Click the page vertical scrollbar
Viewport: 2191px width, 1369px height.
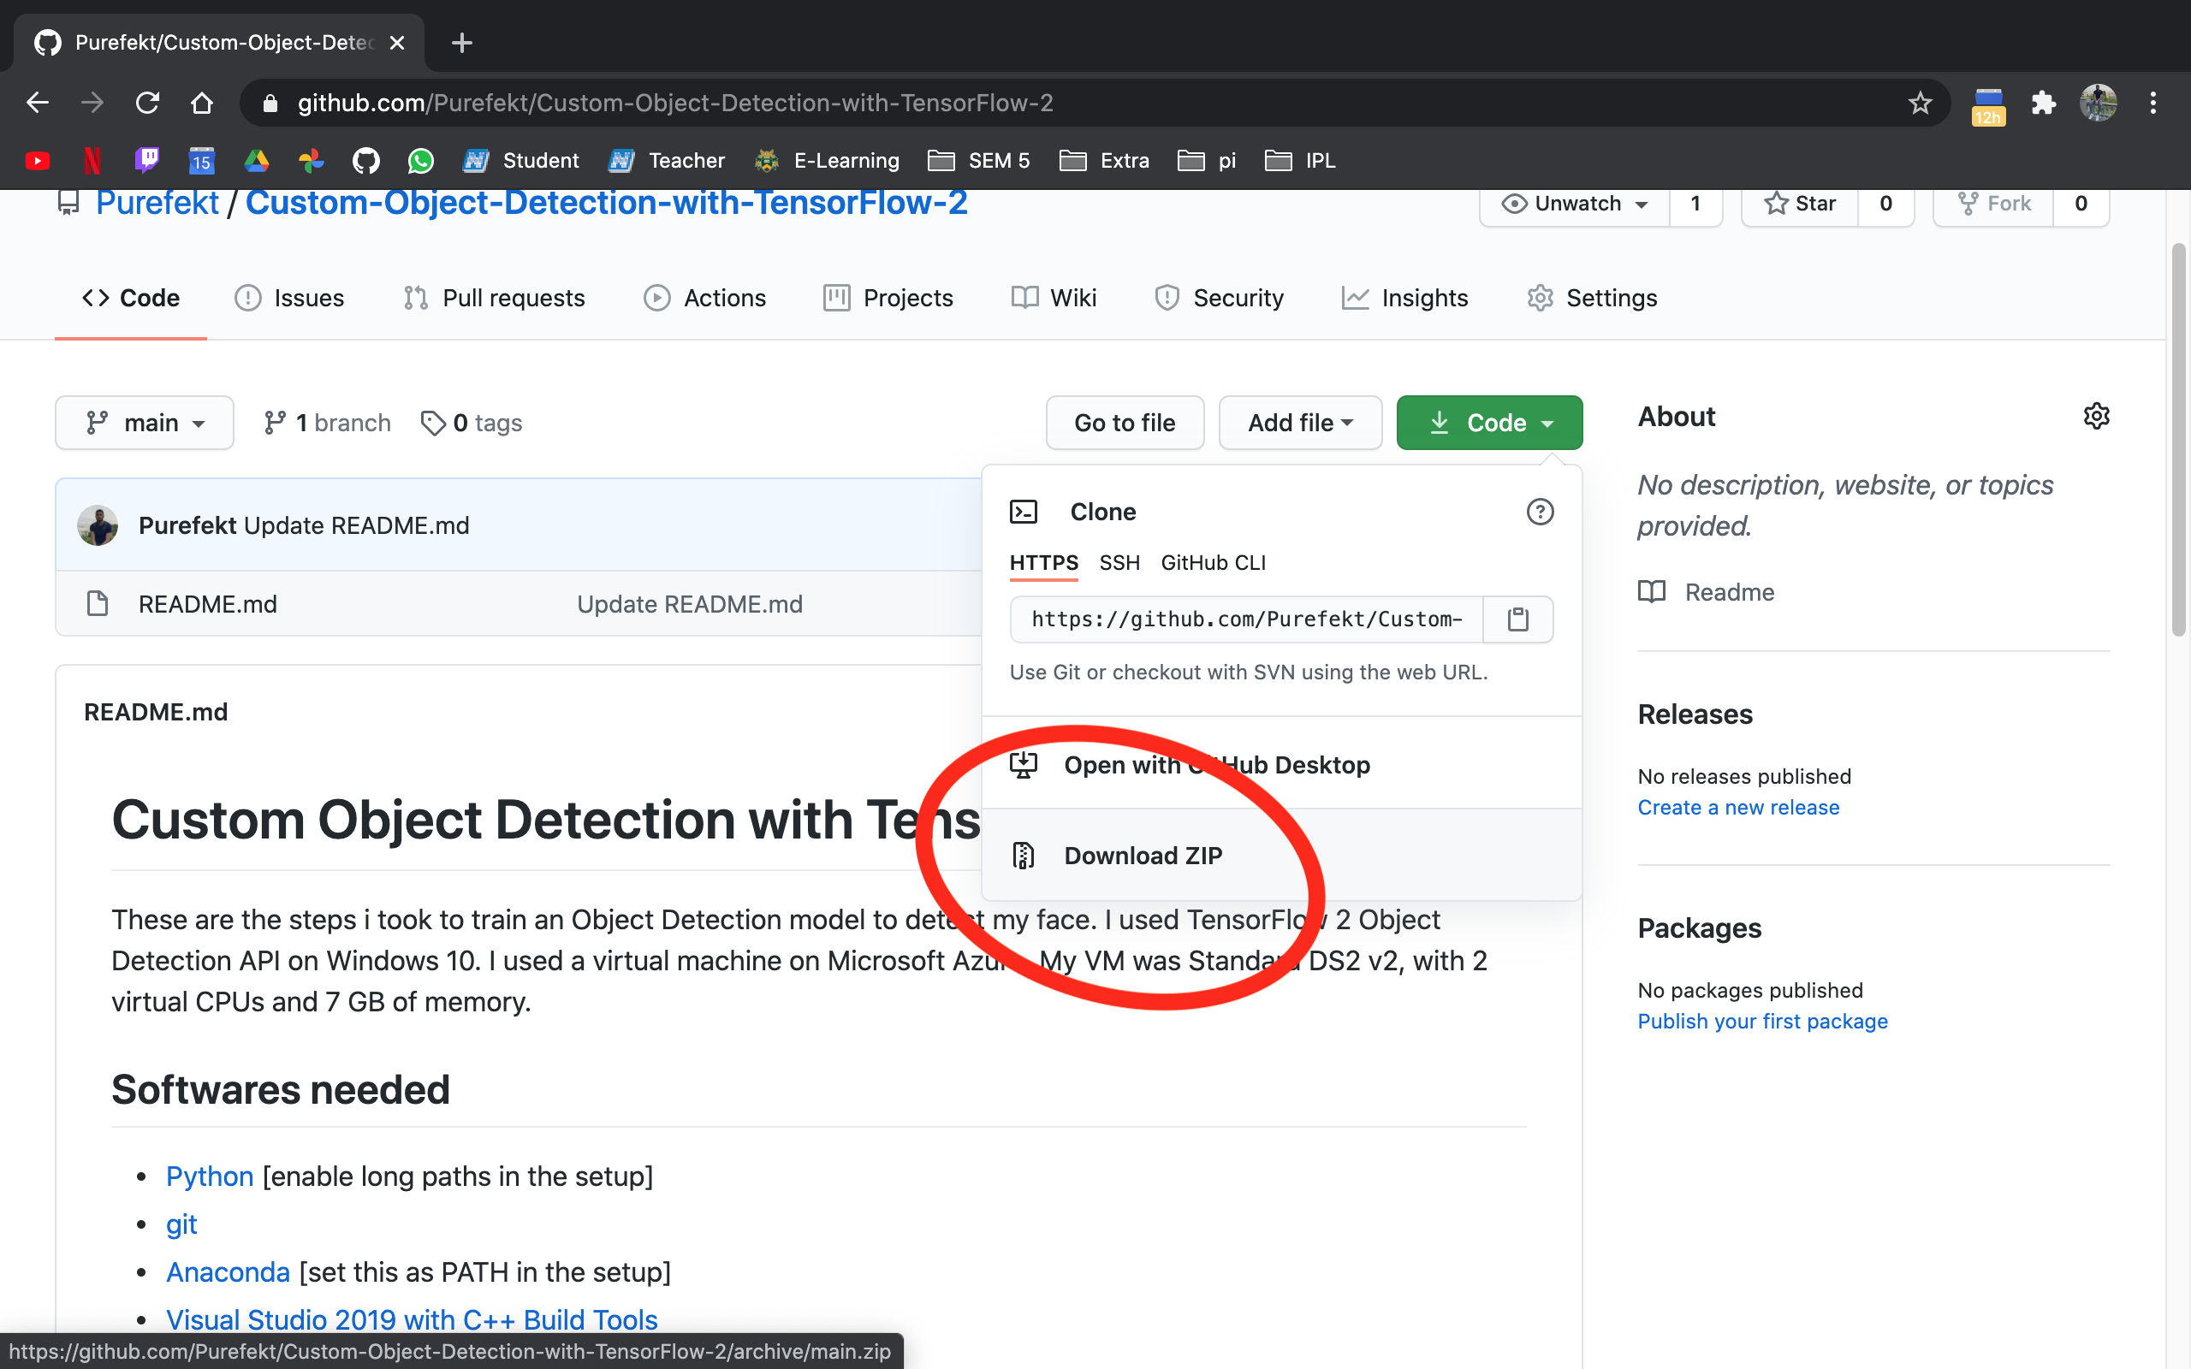point(2178,440)
